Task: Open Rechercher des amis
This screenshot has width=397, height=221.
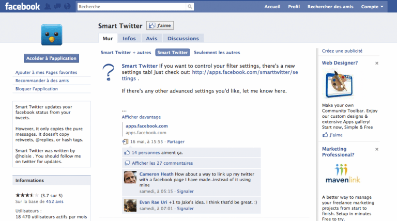Action: (330, 7)
